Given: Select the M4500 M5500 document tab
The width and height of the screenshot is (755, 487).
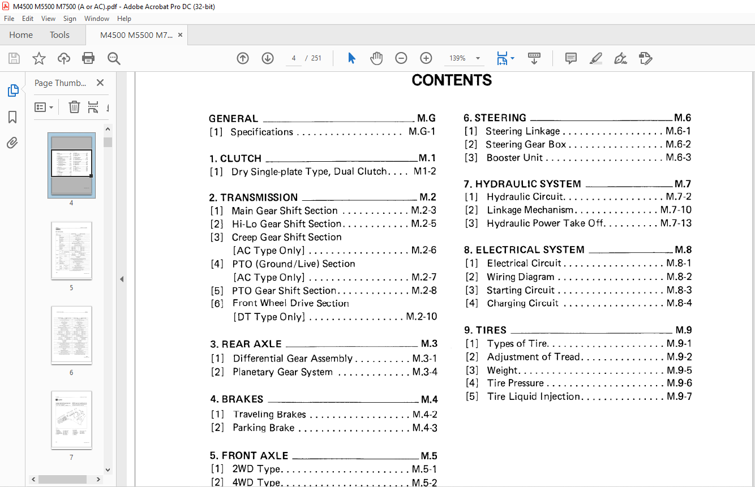Looking at the screenshot, I should 136,35.
